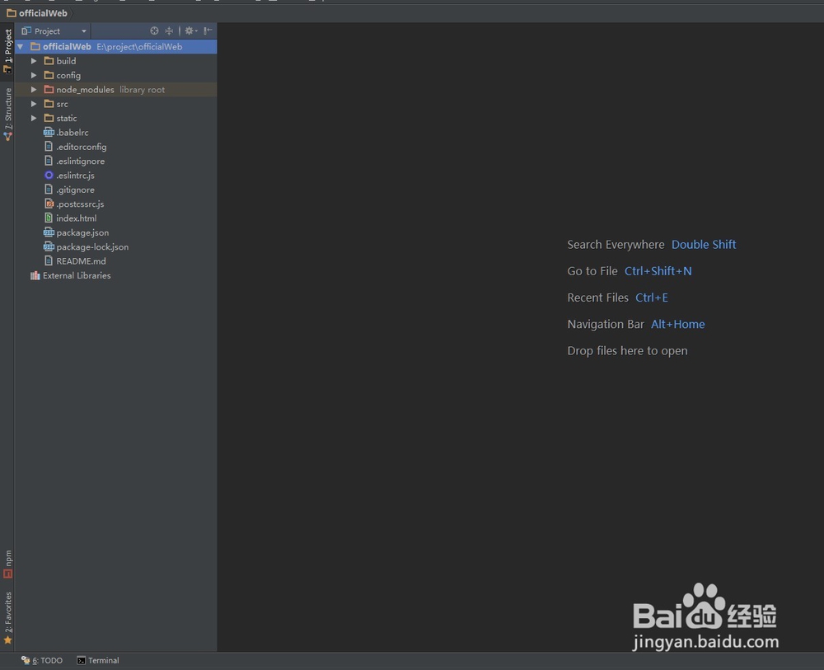The image size is (824, 670).
Task: Open the 2: Favorites side tab
Action: 7,617
